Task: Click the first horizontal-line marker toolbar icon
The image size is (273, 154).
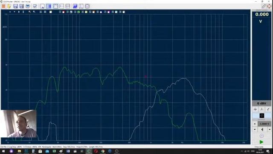Action: click(61, 6)
